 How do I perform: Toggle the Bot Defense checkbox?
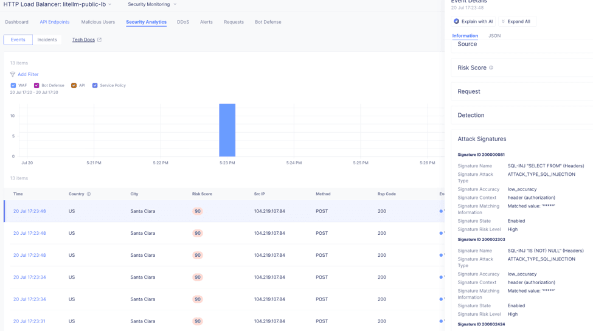[36, 86]
